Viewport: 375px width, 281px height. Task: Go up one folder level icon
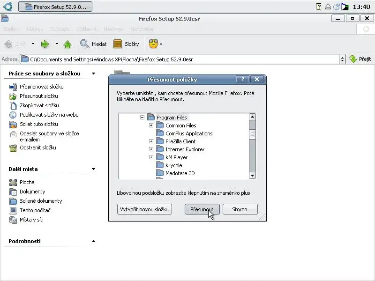(67, 44)
